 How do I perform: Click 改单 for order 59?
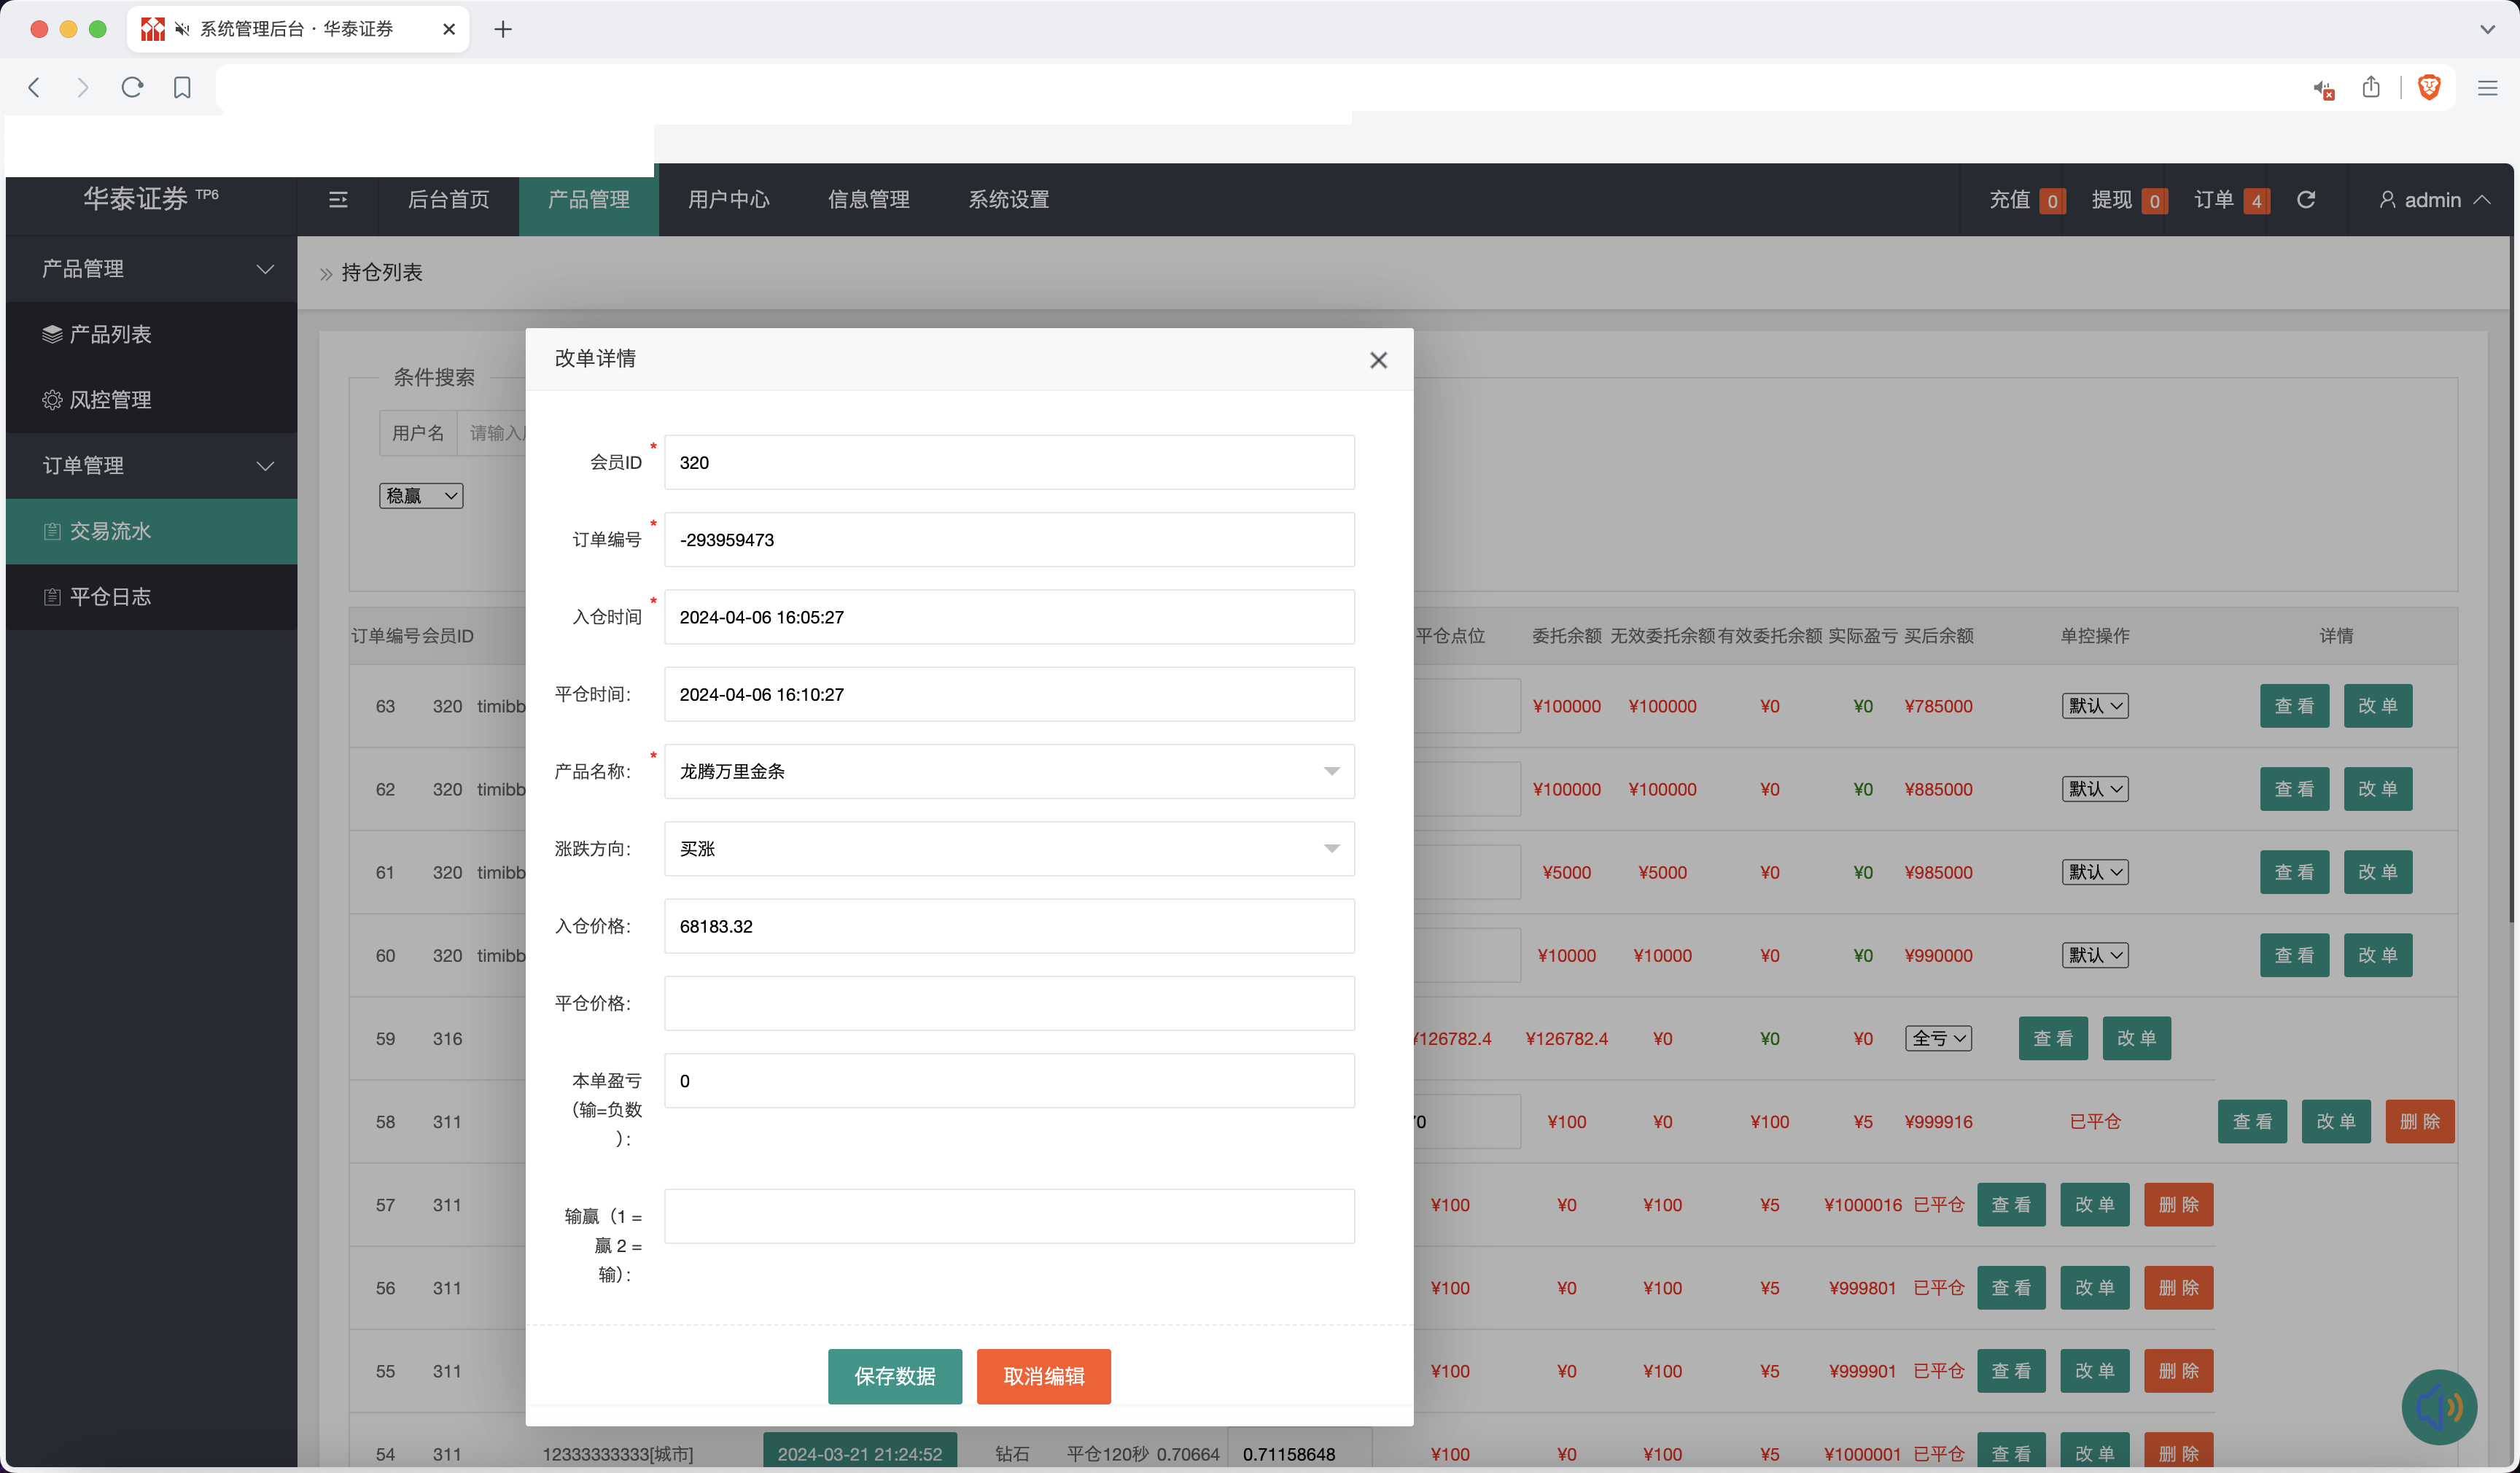(2136, 1038)
